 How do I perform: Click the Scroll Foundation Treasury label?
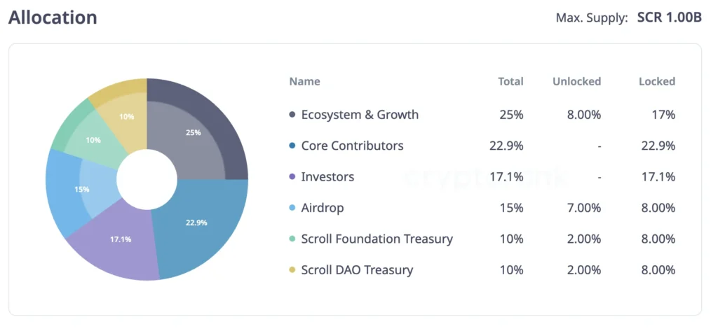pyautogui.click(x=377, y=239)
